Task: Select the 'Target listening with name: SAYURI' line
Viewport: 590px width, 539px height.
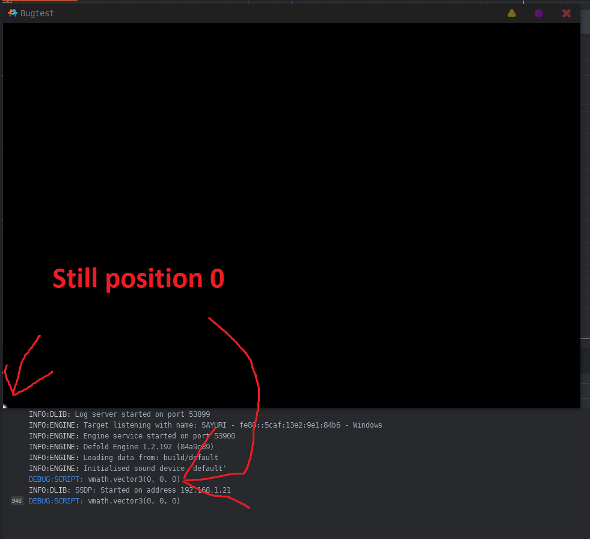Action: pyautogui.click(x=206, y=425)
